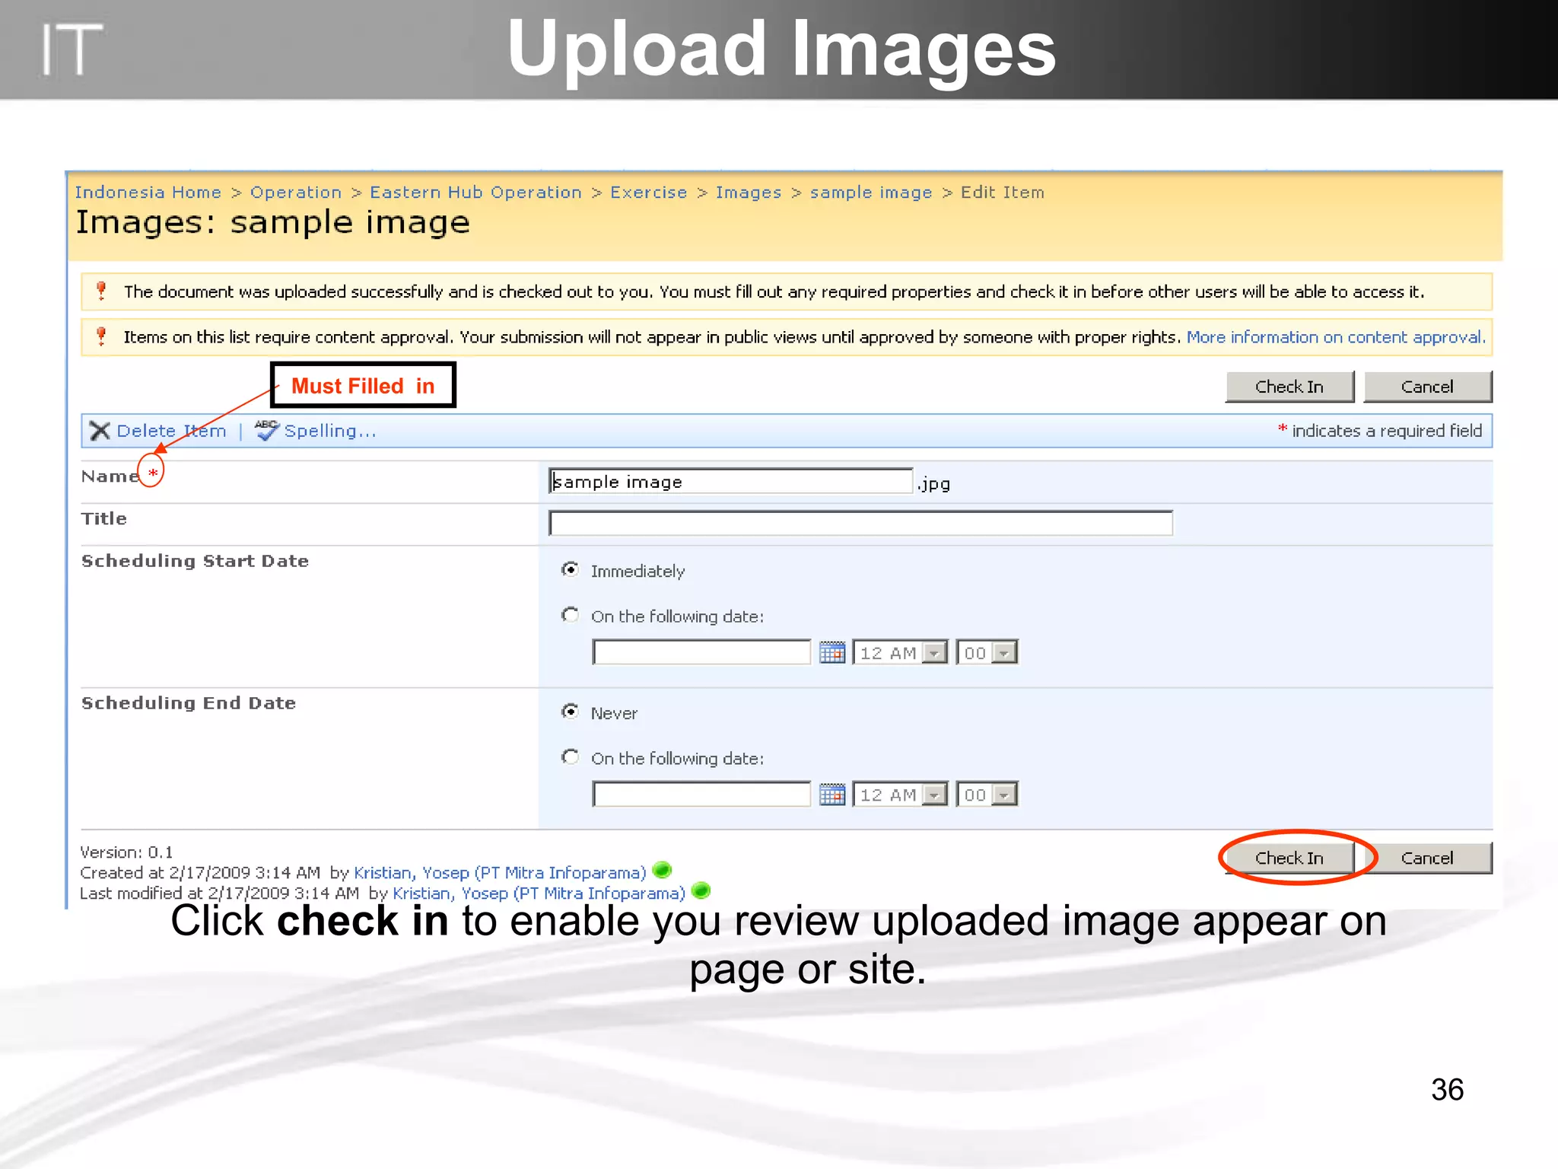
Task: Open calendar picker for Scheduling End Date
Action: pyautogui.click(x=832, y=795)
